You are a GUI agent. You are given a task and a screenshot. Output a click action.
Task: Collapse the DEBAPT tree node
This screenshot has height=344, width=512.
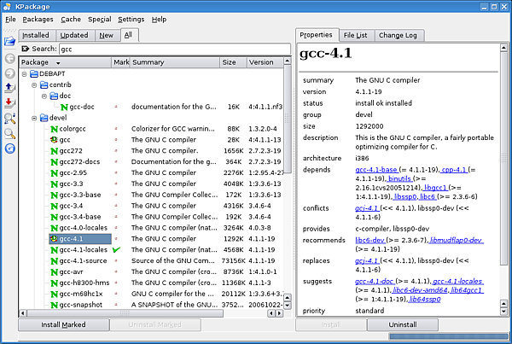pos(23,74)
